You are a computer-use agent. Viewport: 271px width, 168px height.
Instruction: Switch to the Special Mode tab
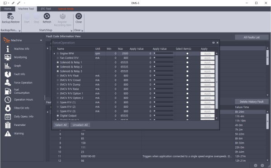(x=66, y=9)
